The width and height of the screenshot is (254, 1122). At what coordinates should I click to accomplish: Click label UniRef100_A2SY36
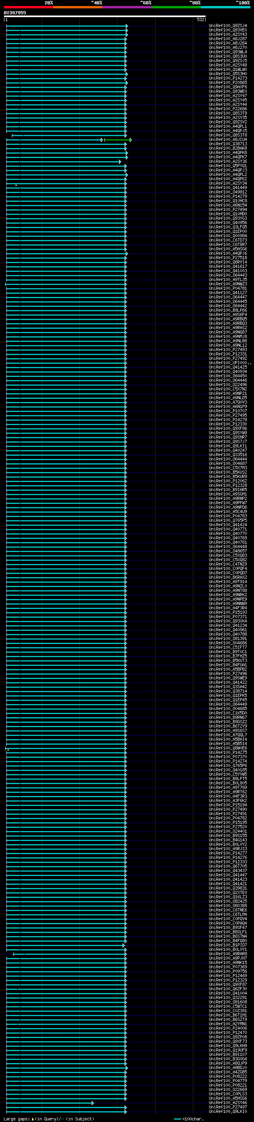point(227,162)
